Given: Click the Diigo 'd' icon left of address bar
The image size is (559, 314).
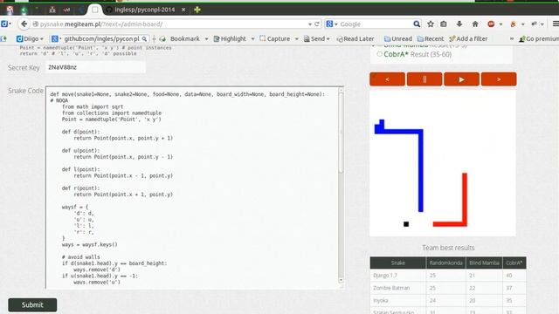Looking at the screenshot, I should [x=4, y=24].
